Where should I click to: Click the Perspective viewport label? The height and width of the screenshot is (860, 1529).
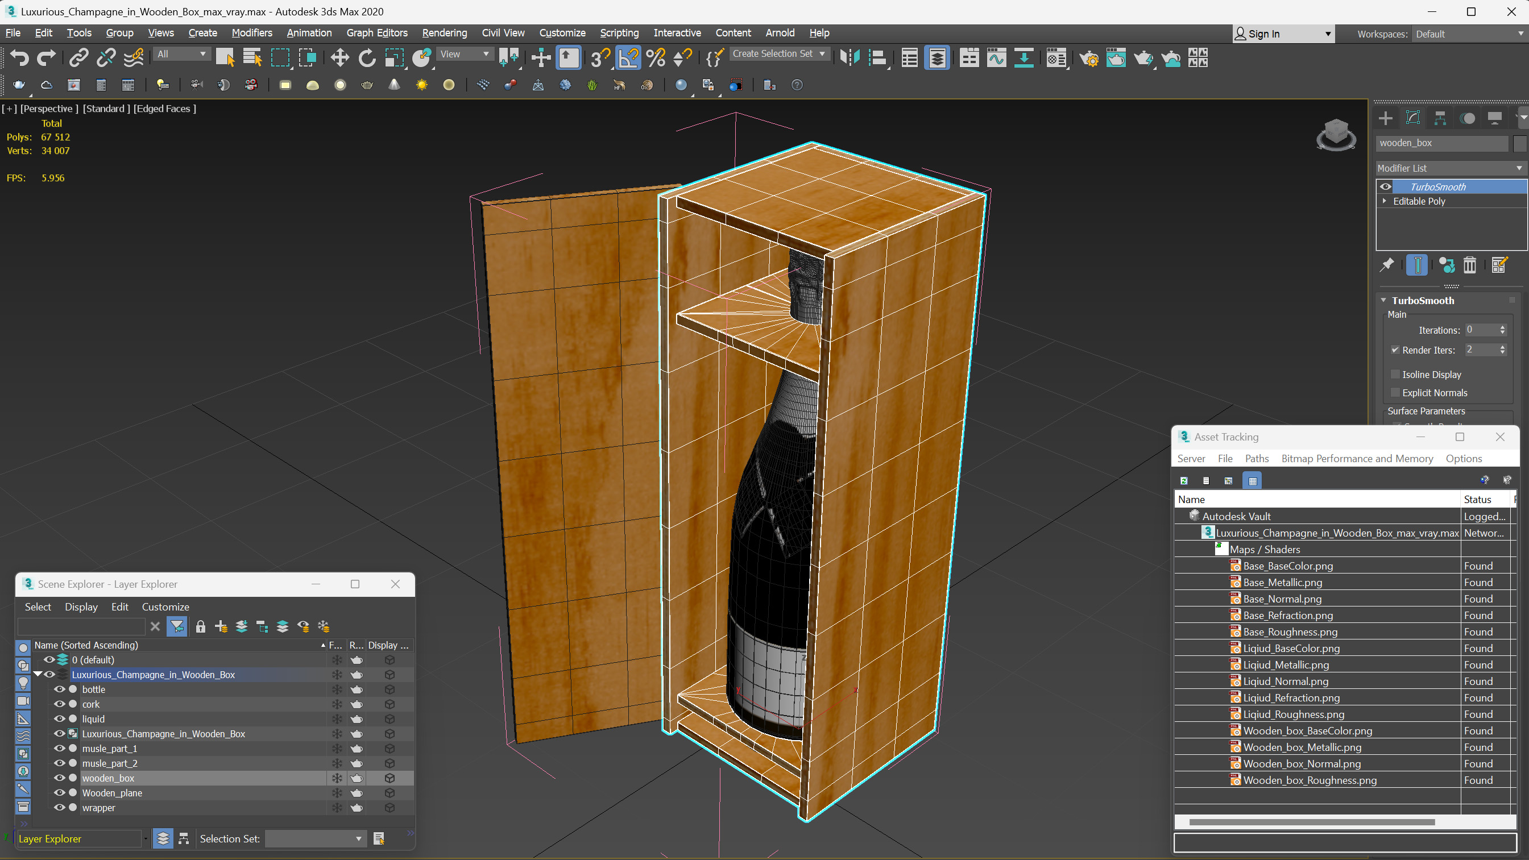49,109
